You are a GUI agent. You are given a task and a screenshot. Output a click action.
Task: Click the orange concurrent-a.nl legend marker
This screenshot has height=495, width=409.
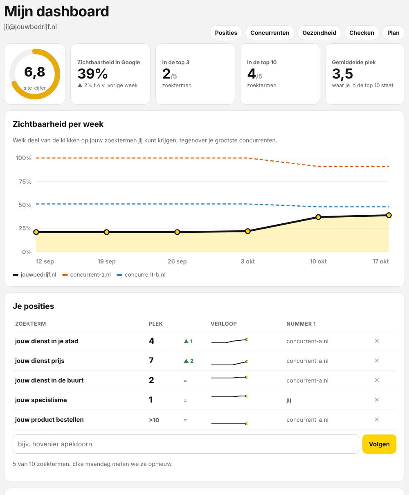click(x=65, y=275)
